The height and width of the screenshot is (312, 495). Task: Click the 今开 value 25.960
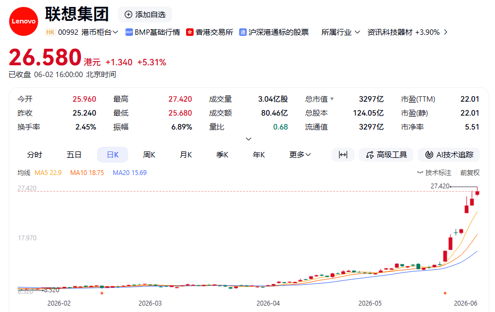(x=84, y=99)
